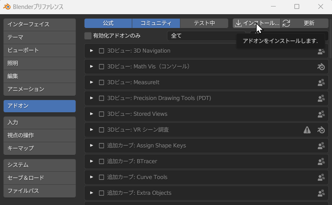Screen dimensions: 332x205
Task: Maximize the Blender preferences window
Action: pos(297,6)
